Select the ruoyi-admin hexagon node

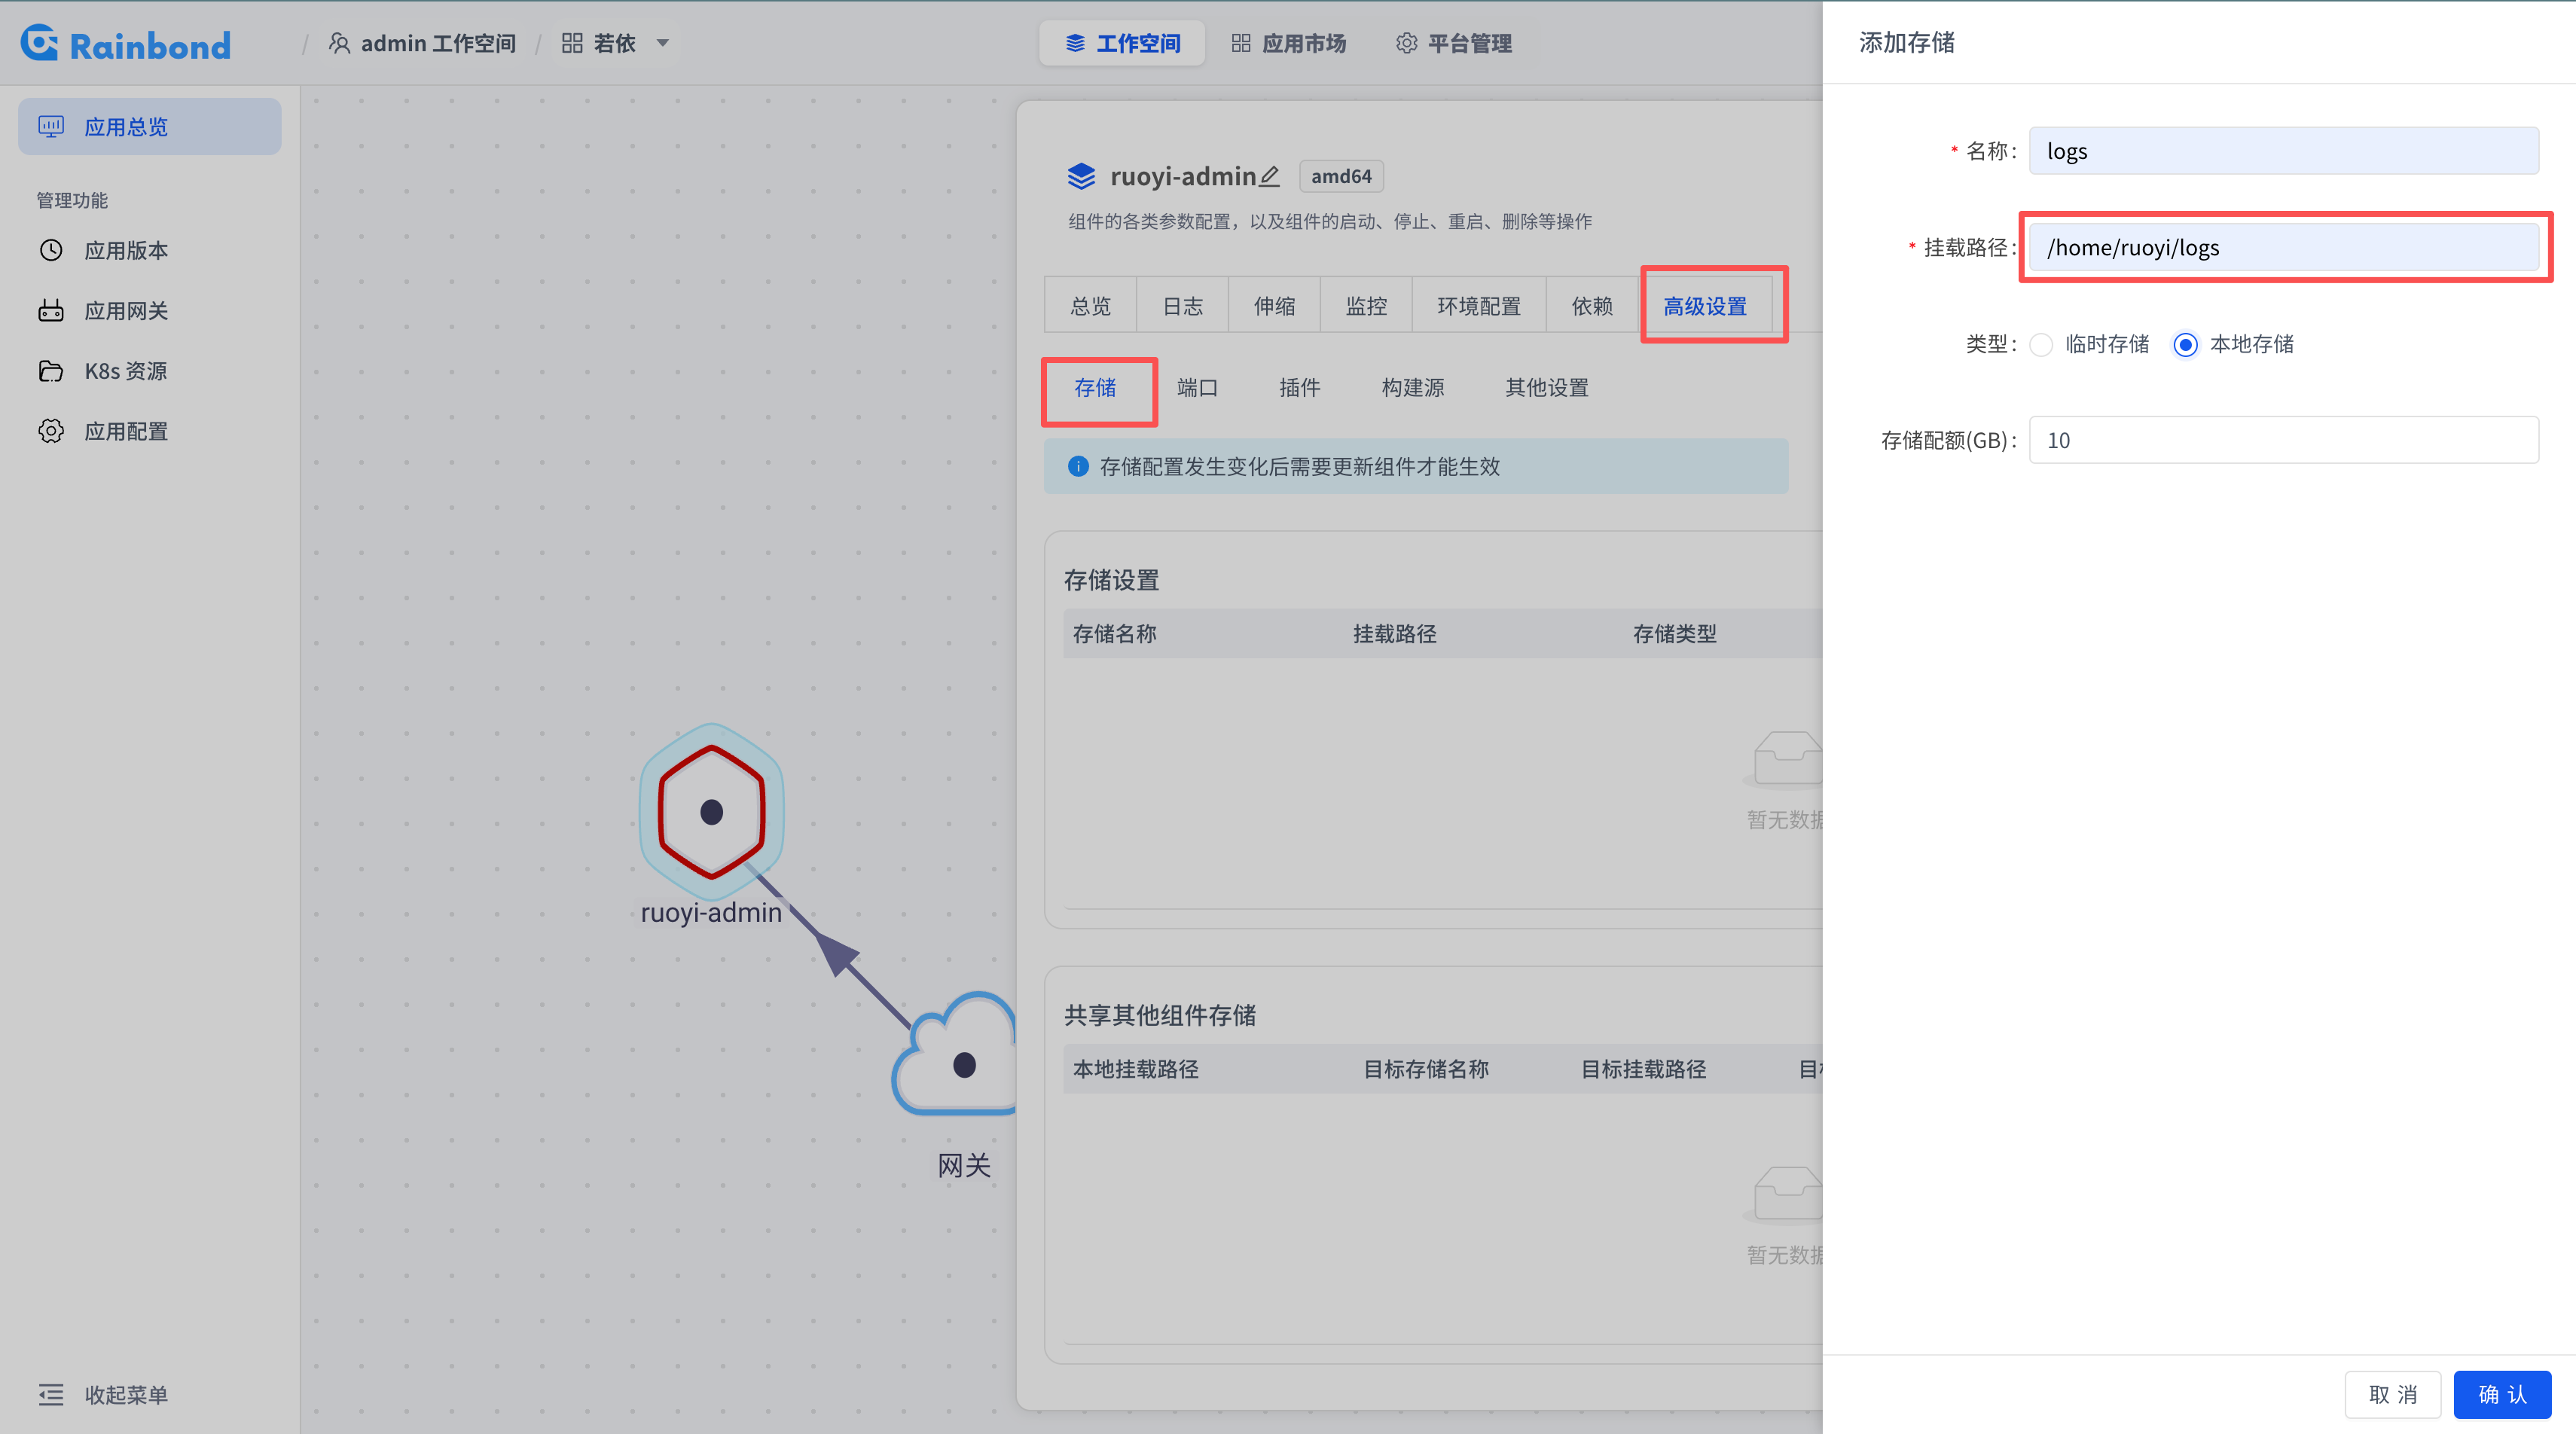tap(712, 811)
